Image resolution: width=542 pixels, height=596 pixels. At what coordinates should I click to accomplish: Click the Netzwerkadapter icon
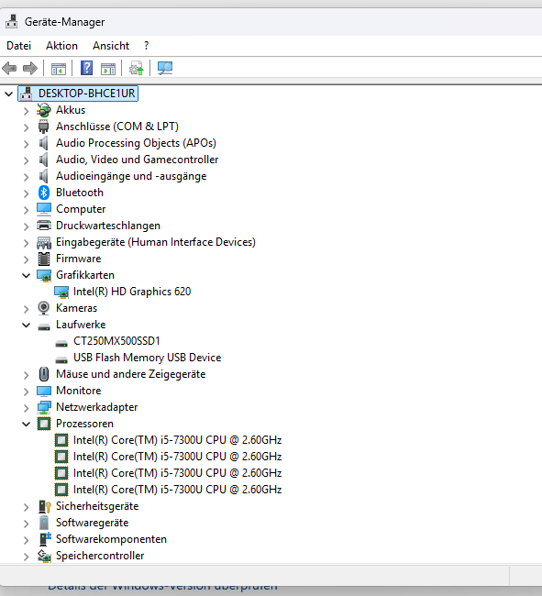[x=44, y=407]
